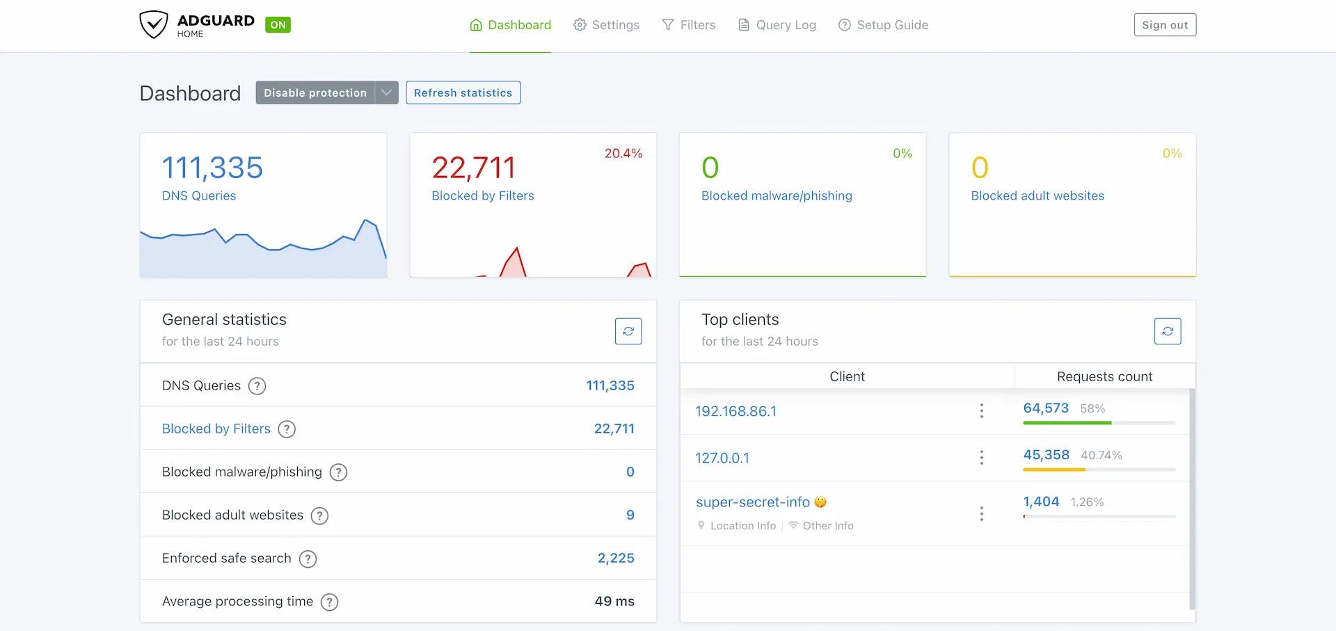The height and width of the screenshot is (631, 1336).
Task: Click the 22,711 value in General statistics
Action: (x=614, y=429)
